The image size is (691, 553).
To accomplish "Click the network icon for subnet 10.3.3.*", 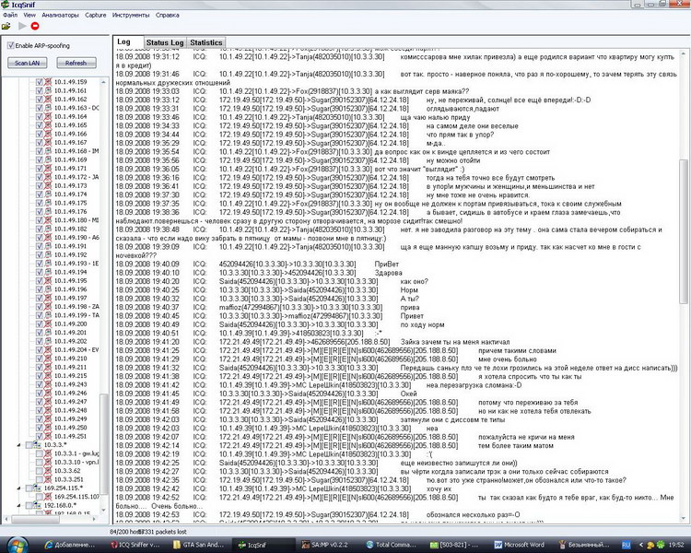I will click(35, 445).
